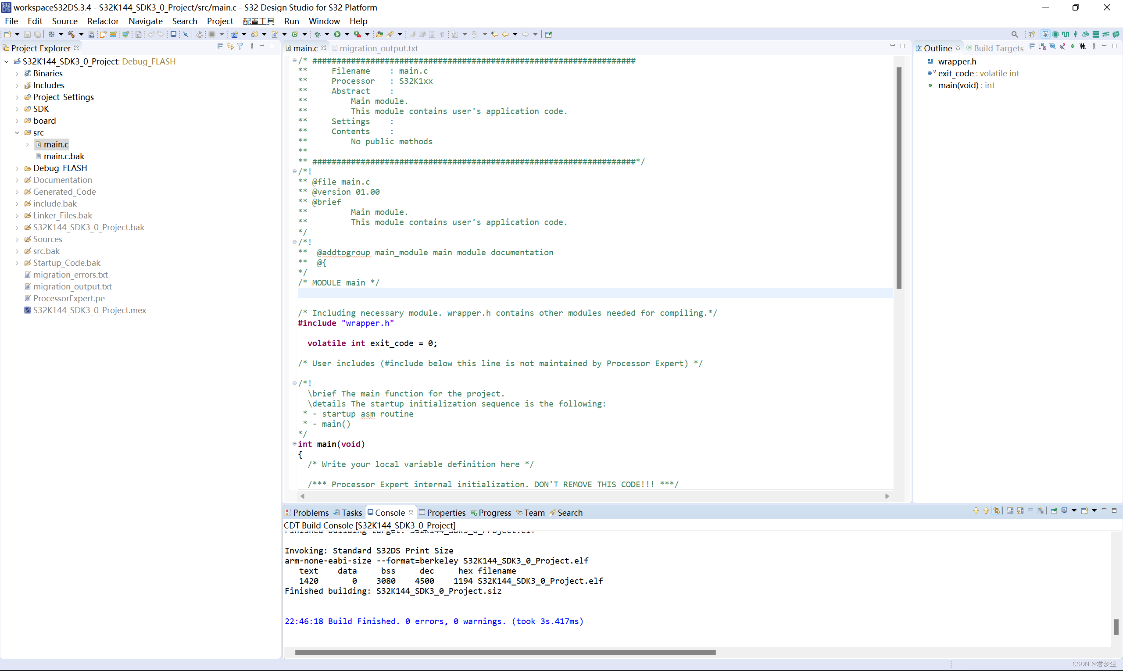Viewport: 1123px width, 671px height.
Task: Minimize the Console view
Action: pyautogui.click(x=1105, y=510)
